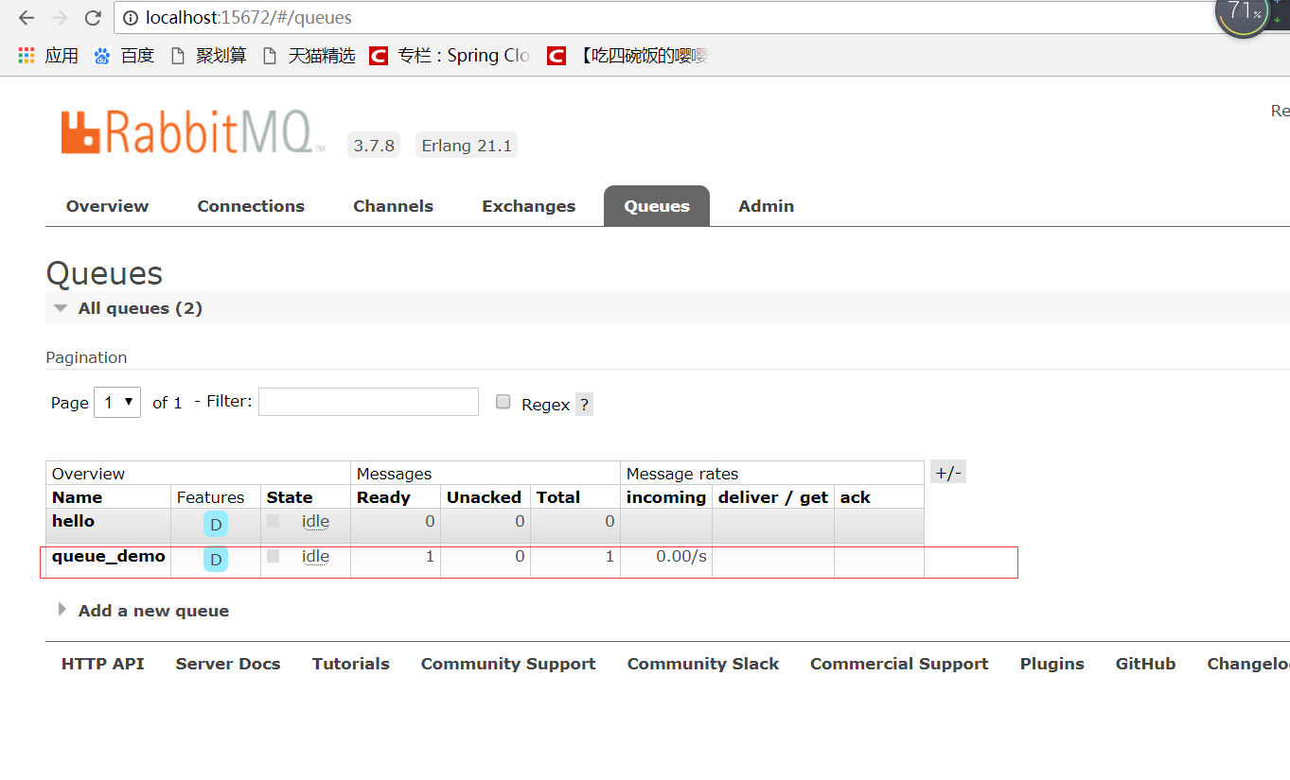Open the Regex help question mark

[x=584, y=404]
